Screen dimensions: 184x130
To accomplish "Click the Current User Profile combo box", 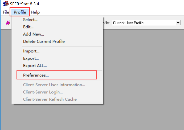I will pyautogui.click(x=146, y=23).
